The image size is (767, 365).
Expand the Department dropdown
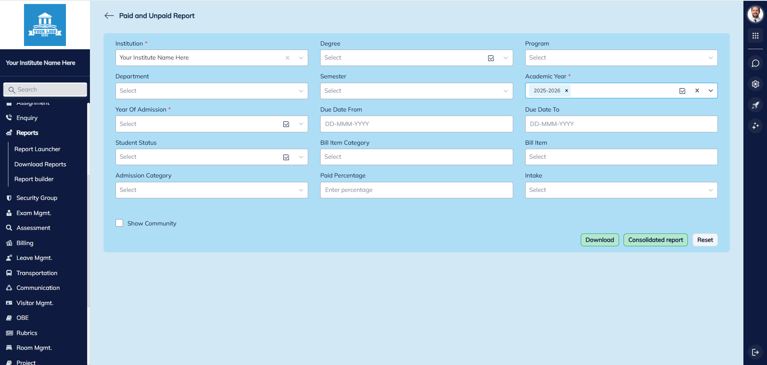click(x=301, y=91)
